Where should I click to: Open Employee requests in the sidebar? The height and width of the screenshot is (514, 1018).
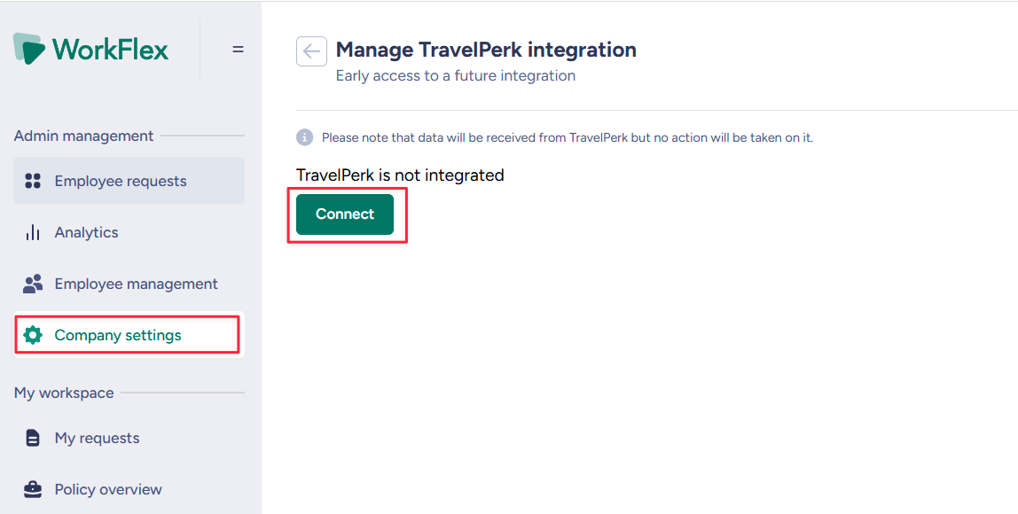(x=129, y=181)
